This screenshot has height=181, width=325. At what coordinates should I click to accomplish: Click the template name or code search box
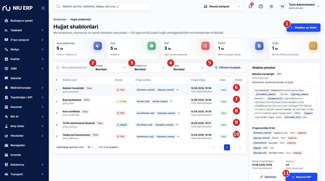72,68
